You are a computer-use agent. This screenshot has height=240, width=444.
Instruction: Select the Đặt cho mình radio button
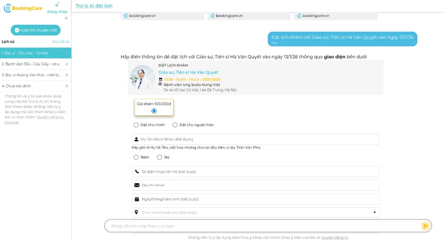pos(136,125)
